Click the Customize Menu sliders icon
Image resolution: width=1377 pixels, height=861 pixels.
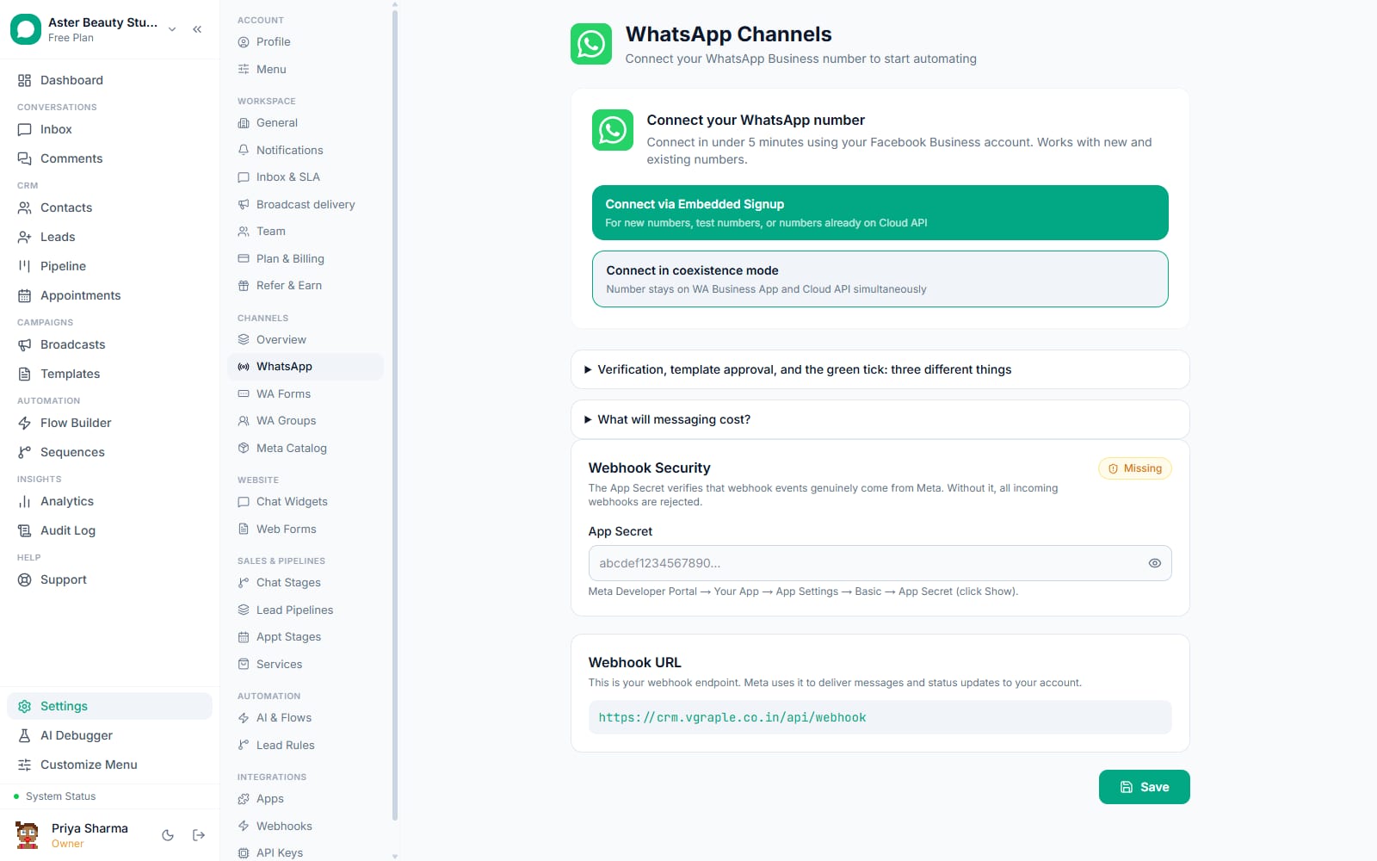point(24,765)
